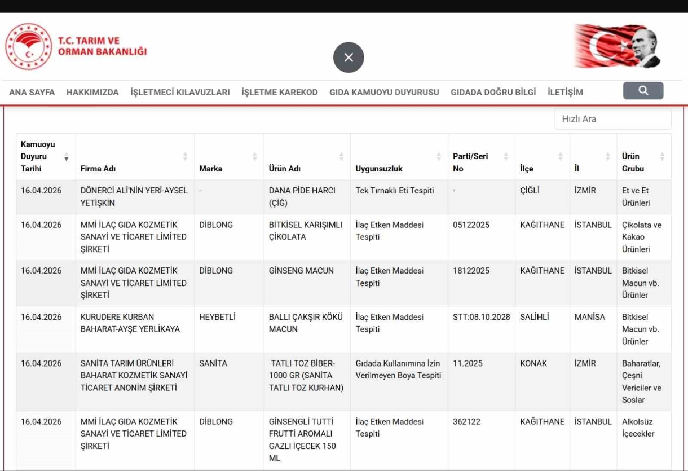Sort by Kamuoyu Duyuru Tarihi arrow
The width and height of the screenshot is (688, 471).
[x=67, y=157]
